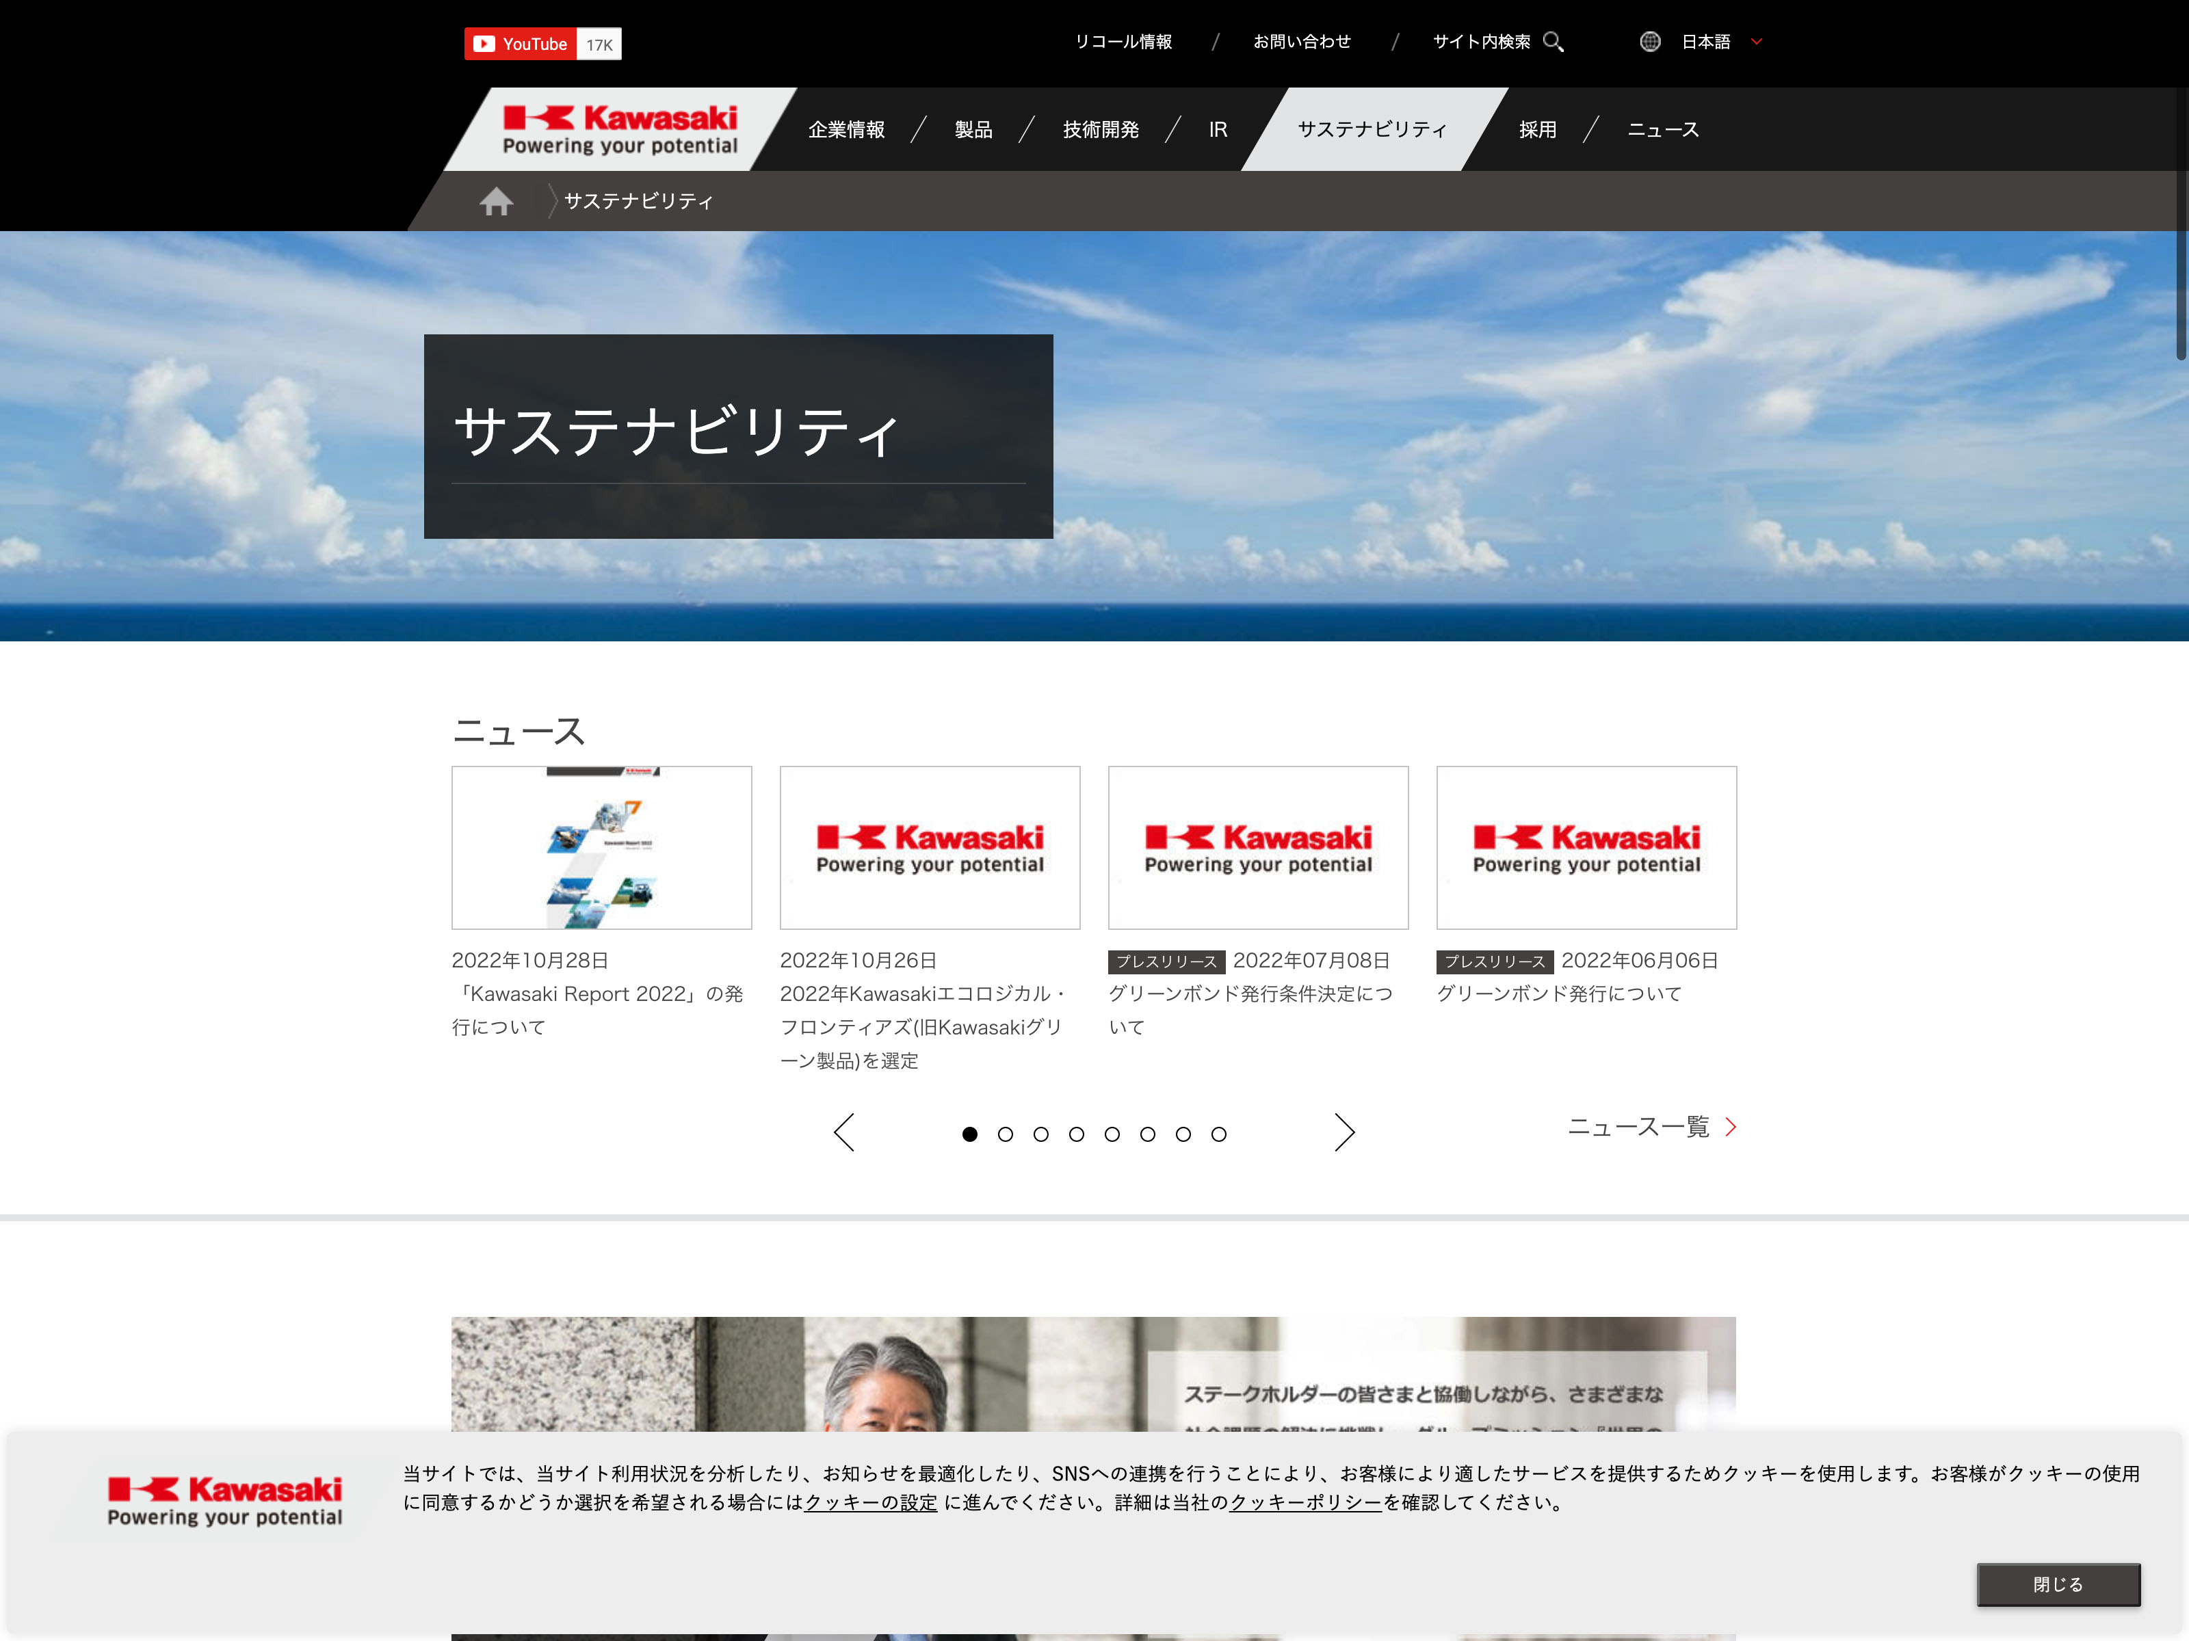
Task: Open the サステナビリティ navigation tab
Action: coord(1372,130)
